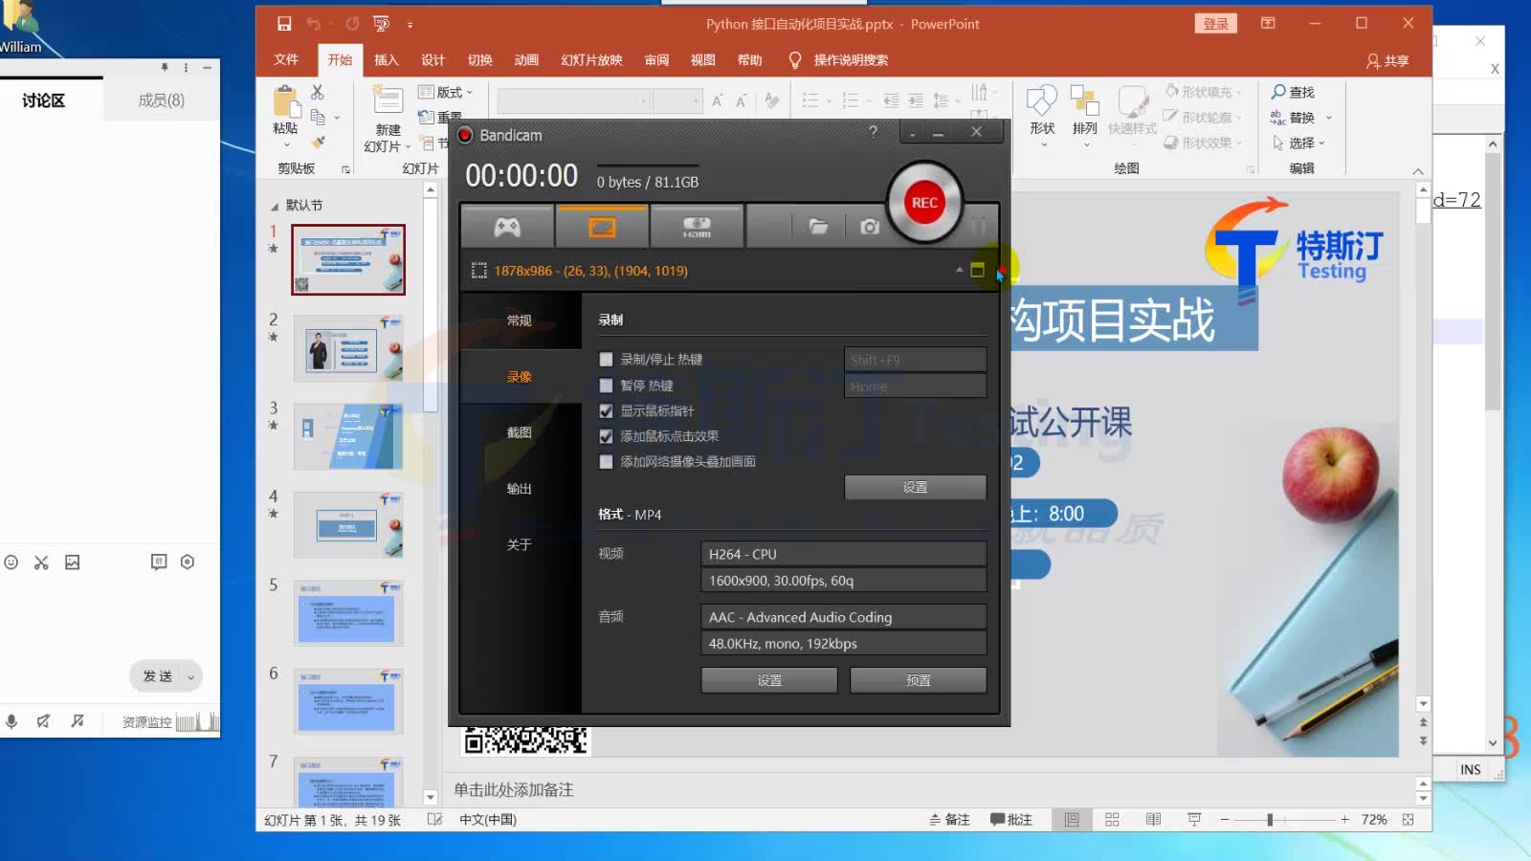1531x861 pixels.
Task: Open the Bandicam output folder
Action: [818, 226]
